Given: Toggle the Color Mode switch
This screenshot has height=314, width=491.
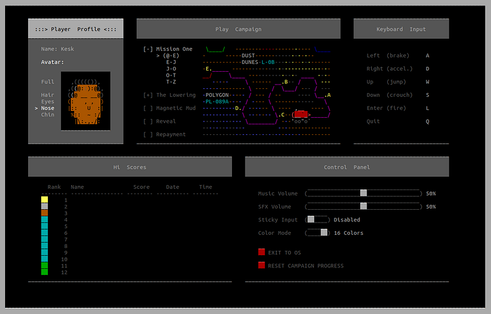Looking at the screenshot, I should click(317, 232).
